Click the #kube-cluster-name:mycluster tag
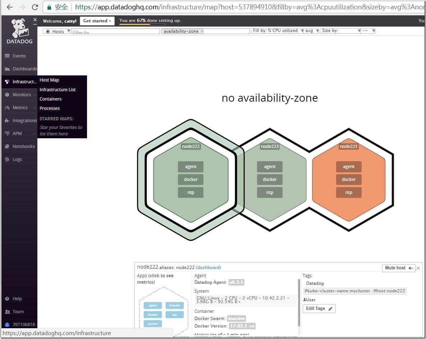The height and width of the screenshot is (339, 426). (x=337, y=291)
